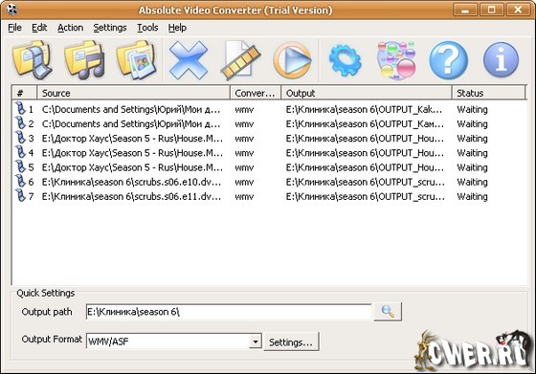This screenshot has width=536, height=374.
Task: Open settings with the blue gear icon
Action: pos(345,60)
